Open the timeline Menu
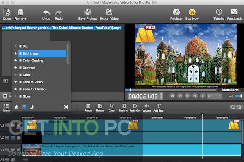This screenshot has width=244, height=162. tap(7, 108)
